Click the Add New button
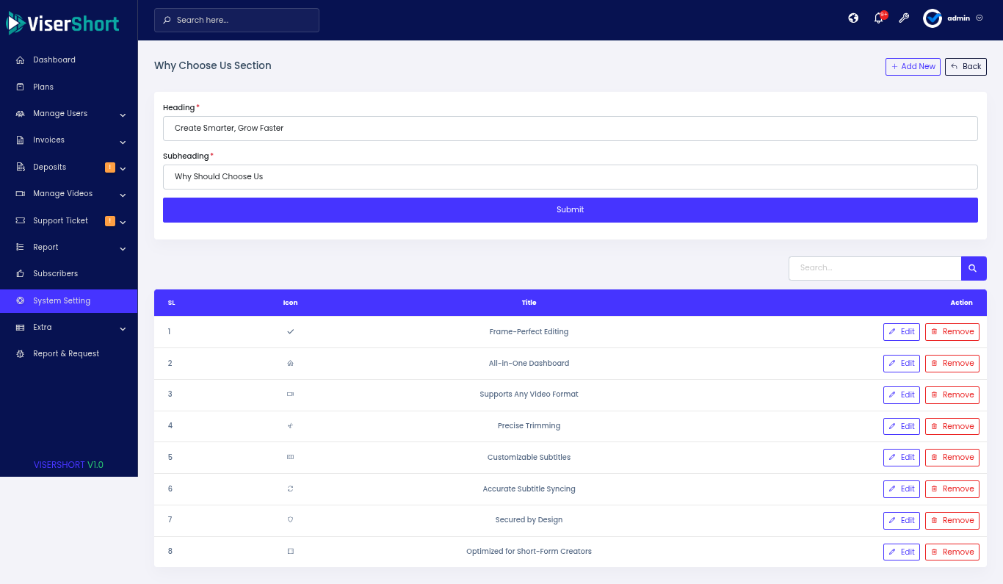 (913, 67)
